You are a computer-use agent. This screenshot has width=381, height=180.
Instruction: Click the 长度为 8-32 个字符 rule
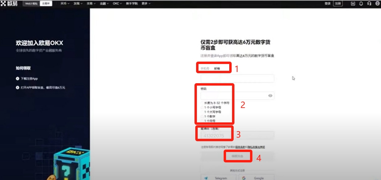point(216,103)
